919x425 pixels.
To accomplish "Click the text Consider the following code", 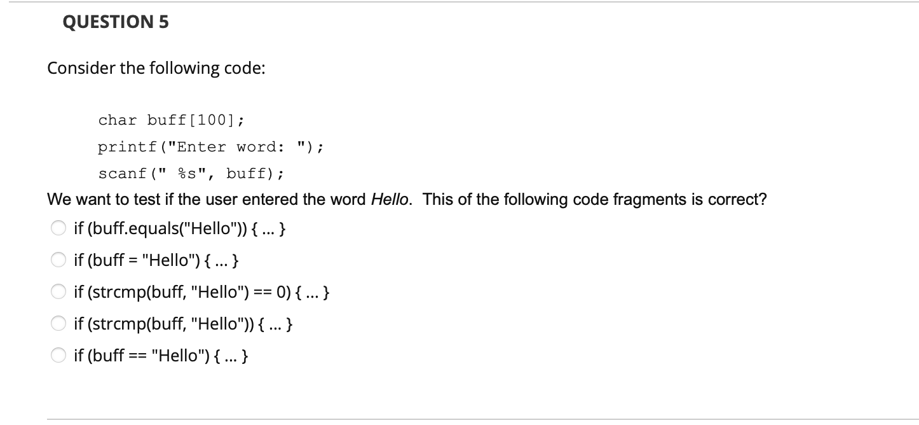I will (x=156, y=68).
